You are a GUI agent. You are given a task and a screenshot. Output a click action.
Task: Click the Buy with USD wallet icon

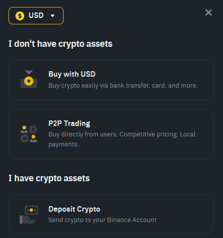point(29,79)
